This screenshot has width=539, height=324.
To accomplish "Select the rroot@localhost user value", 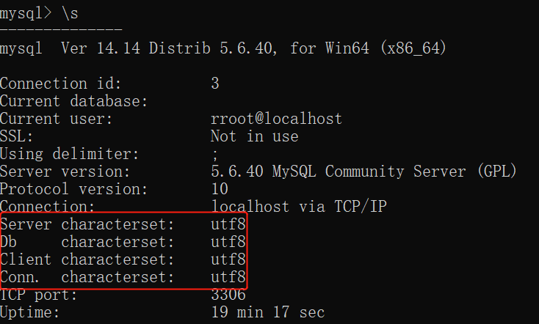I will click(x=276, y=119).
